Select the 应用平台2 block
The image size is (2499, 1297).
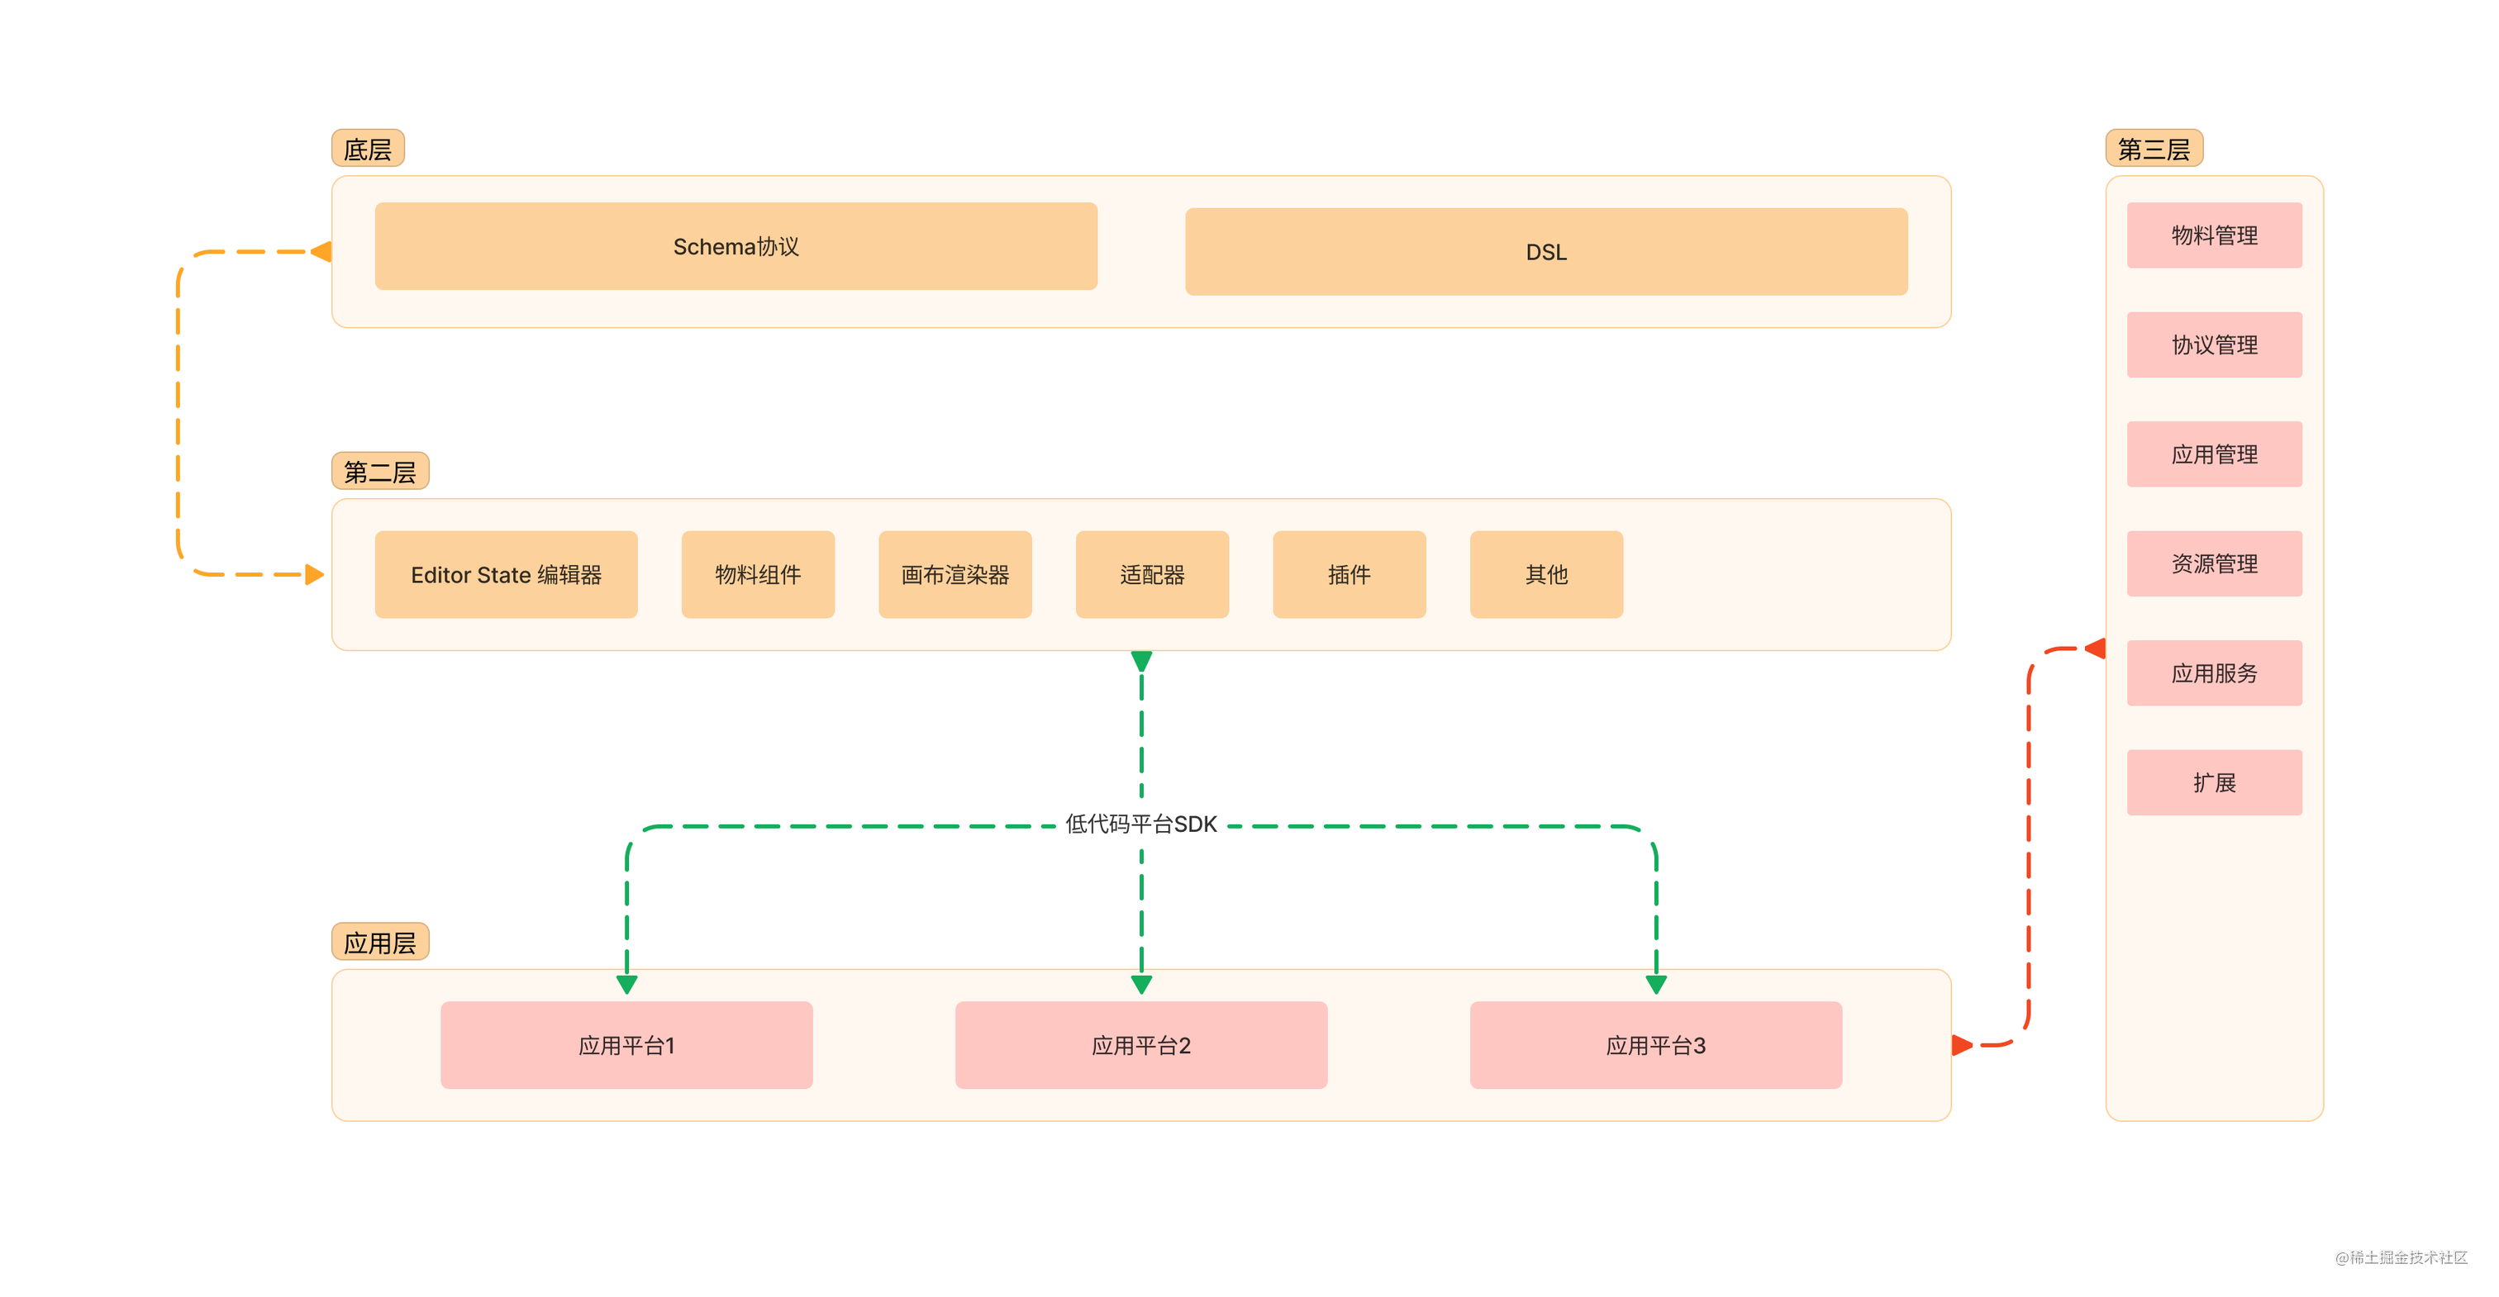point(1141,1045)
